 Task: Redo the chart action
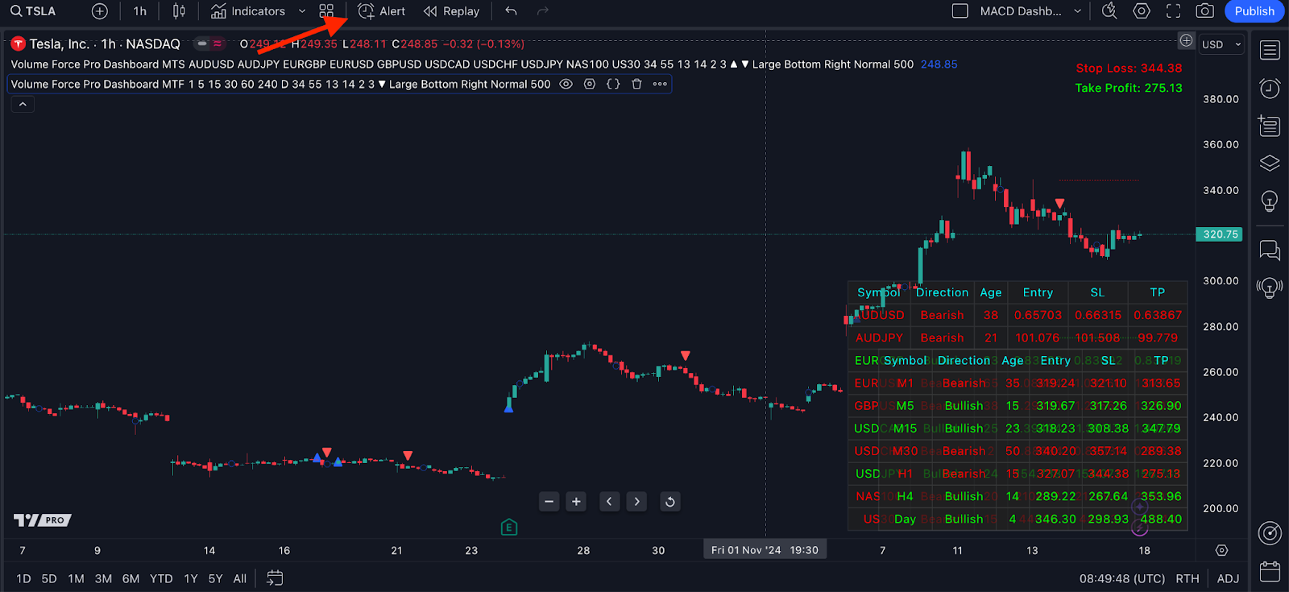[543, 11]
